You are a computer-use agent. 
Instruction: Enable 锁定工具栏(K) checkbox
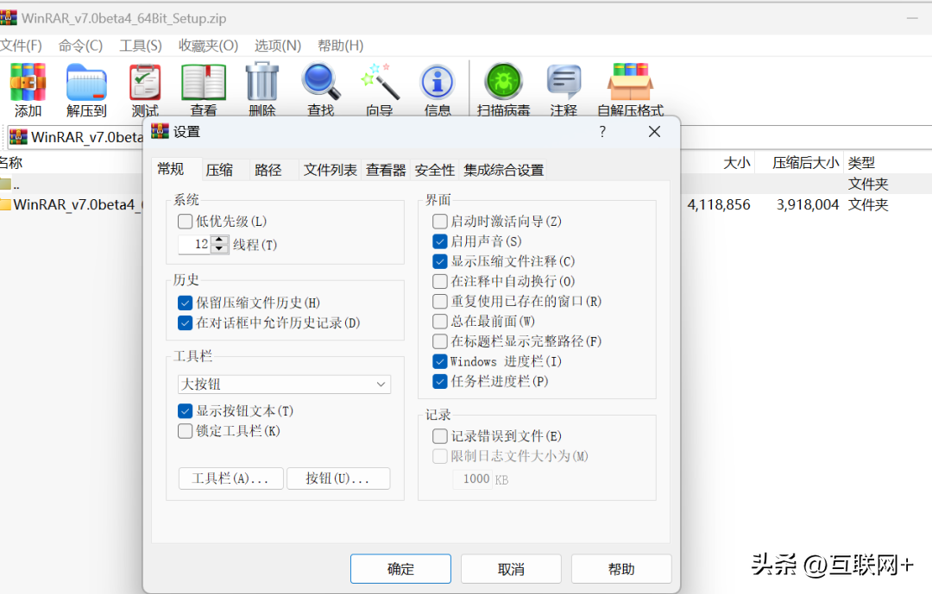185,431
